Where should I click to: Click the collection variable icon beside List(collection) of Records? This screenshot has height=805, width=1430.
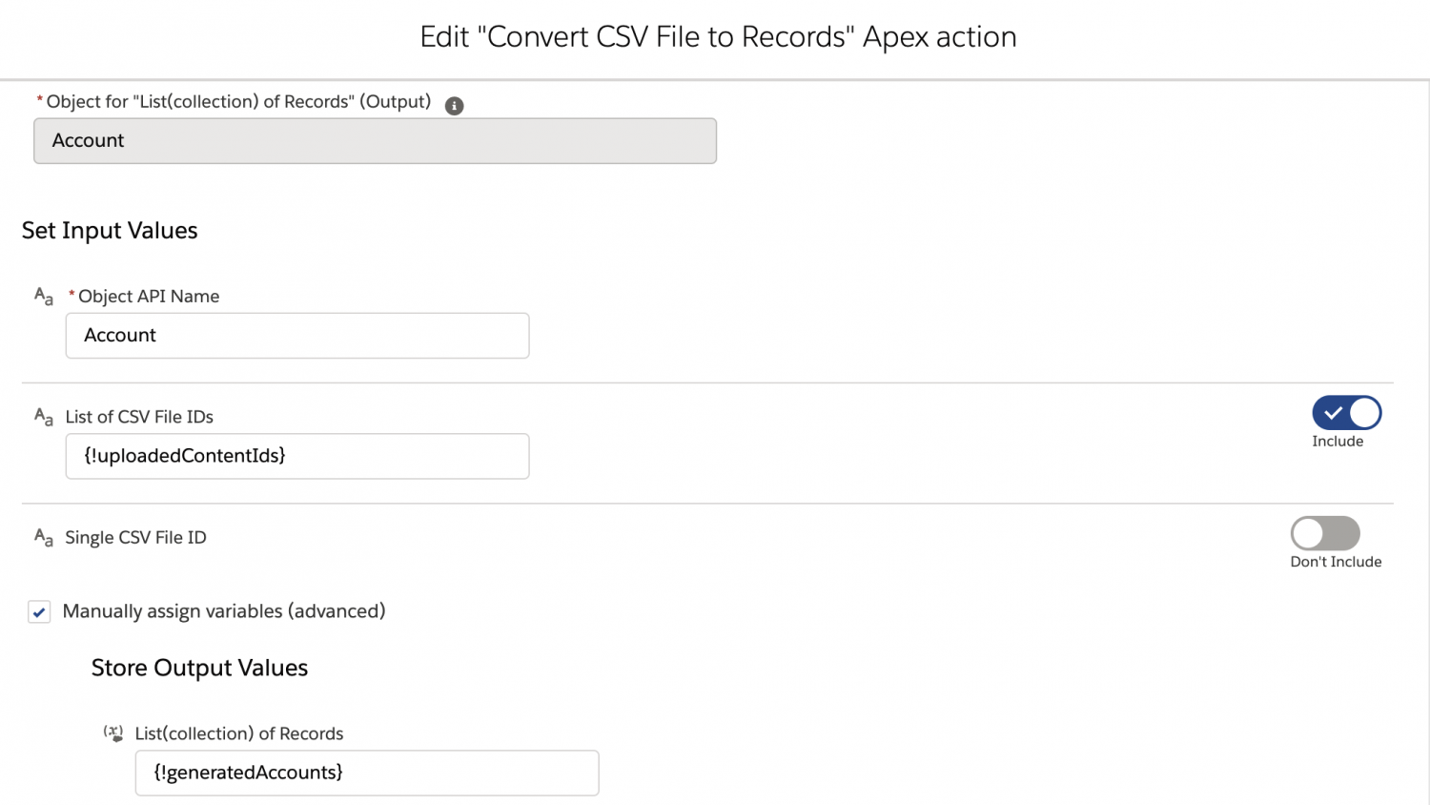(x=113, y=733)
